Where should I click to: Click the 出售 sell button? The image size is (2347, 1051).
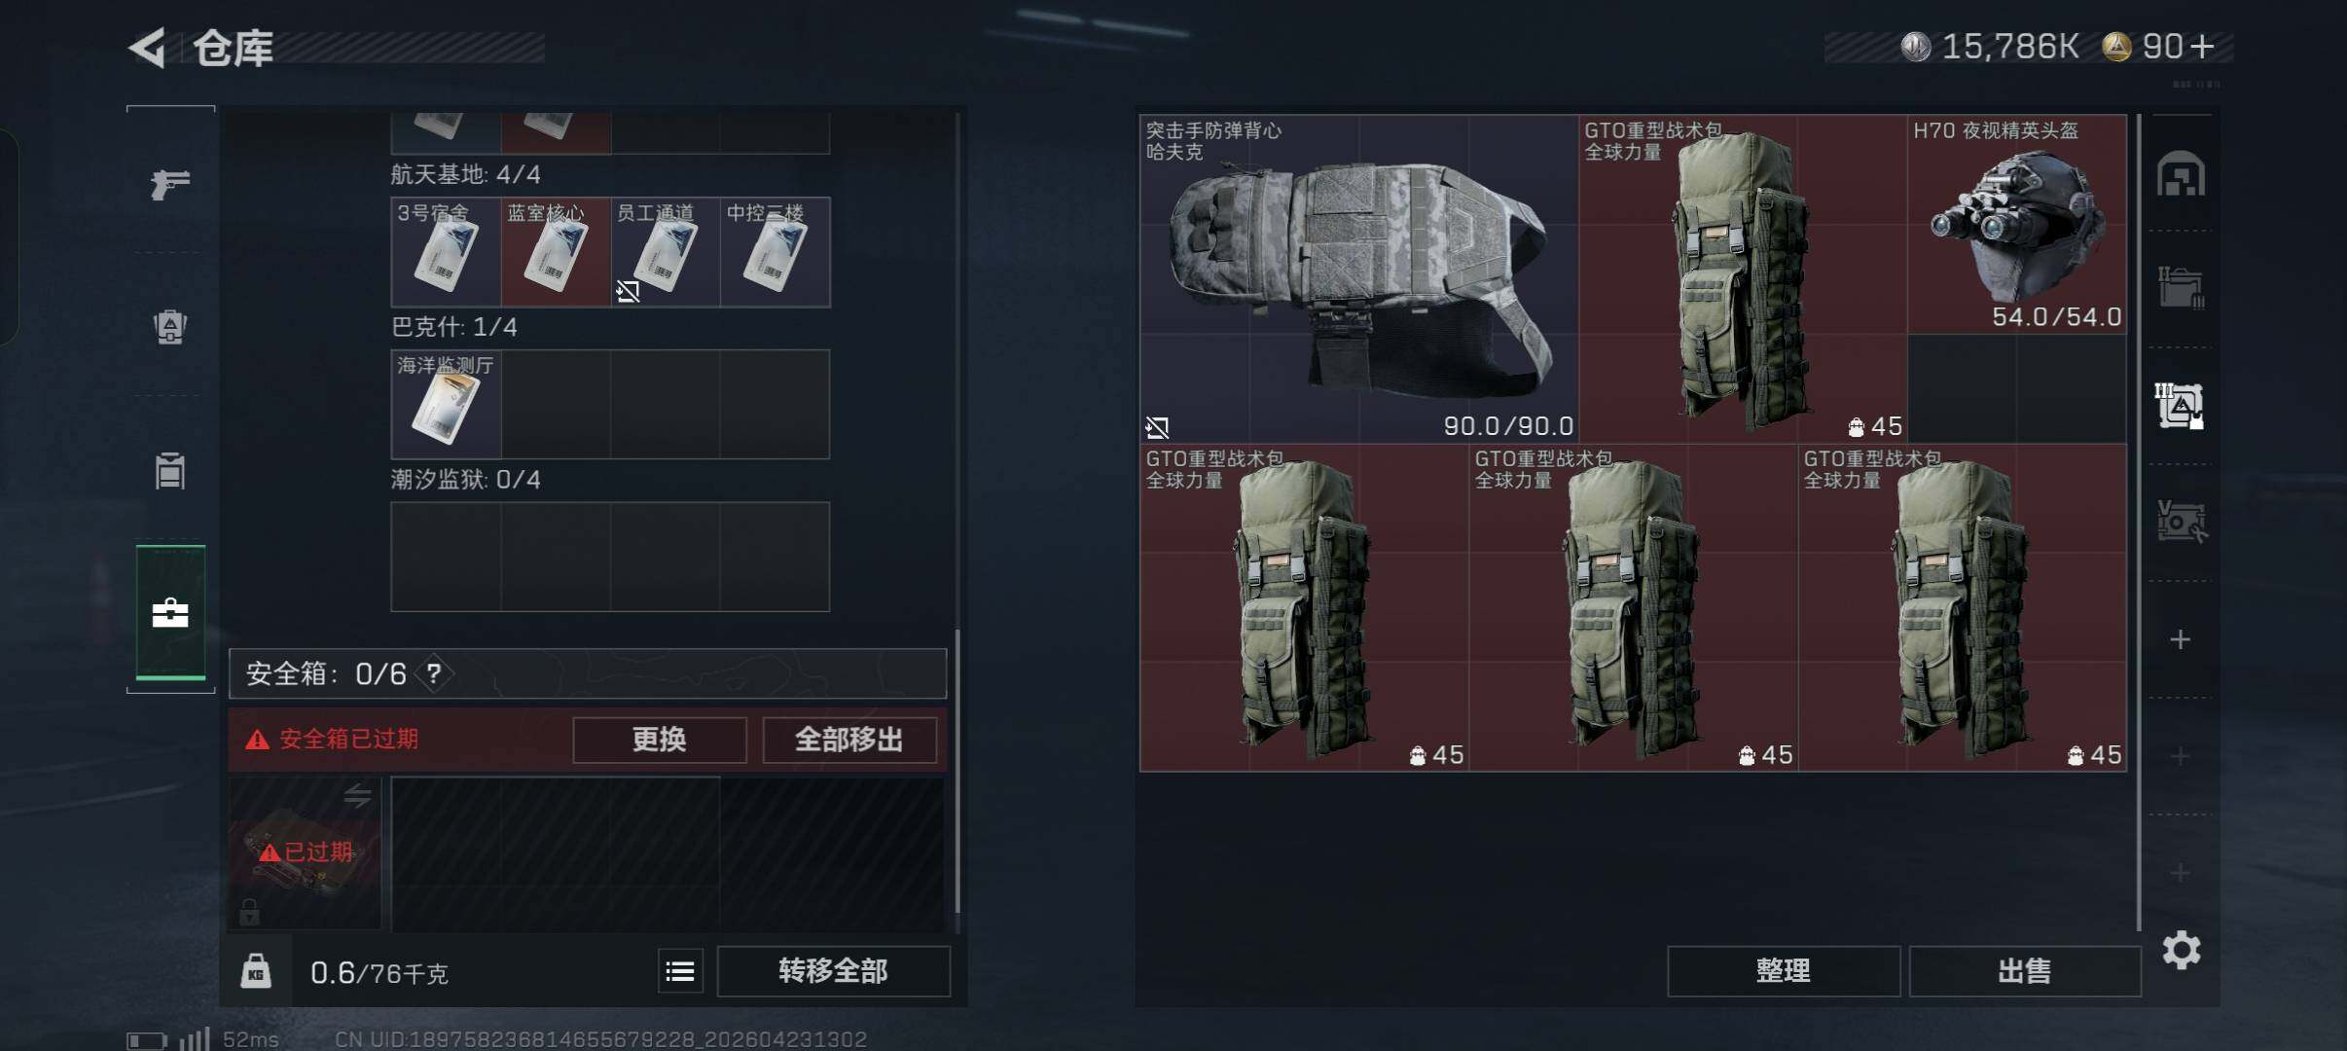pyautogui.click(x=2024, y=970)
